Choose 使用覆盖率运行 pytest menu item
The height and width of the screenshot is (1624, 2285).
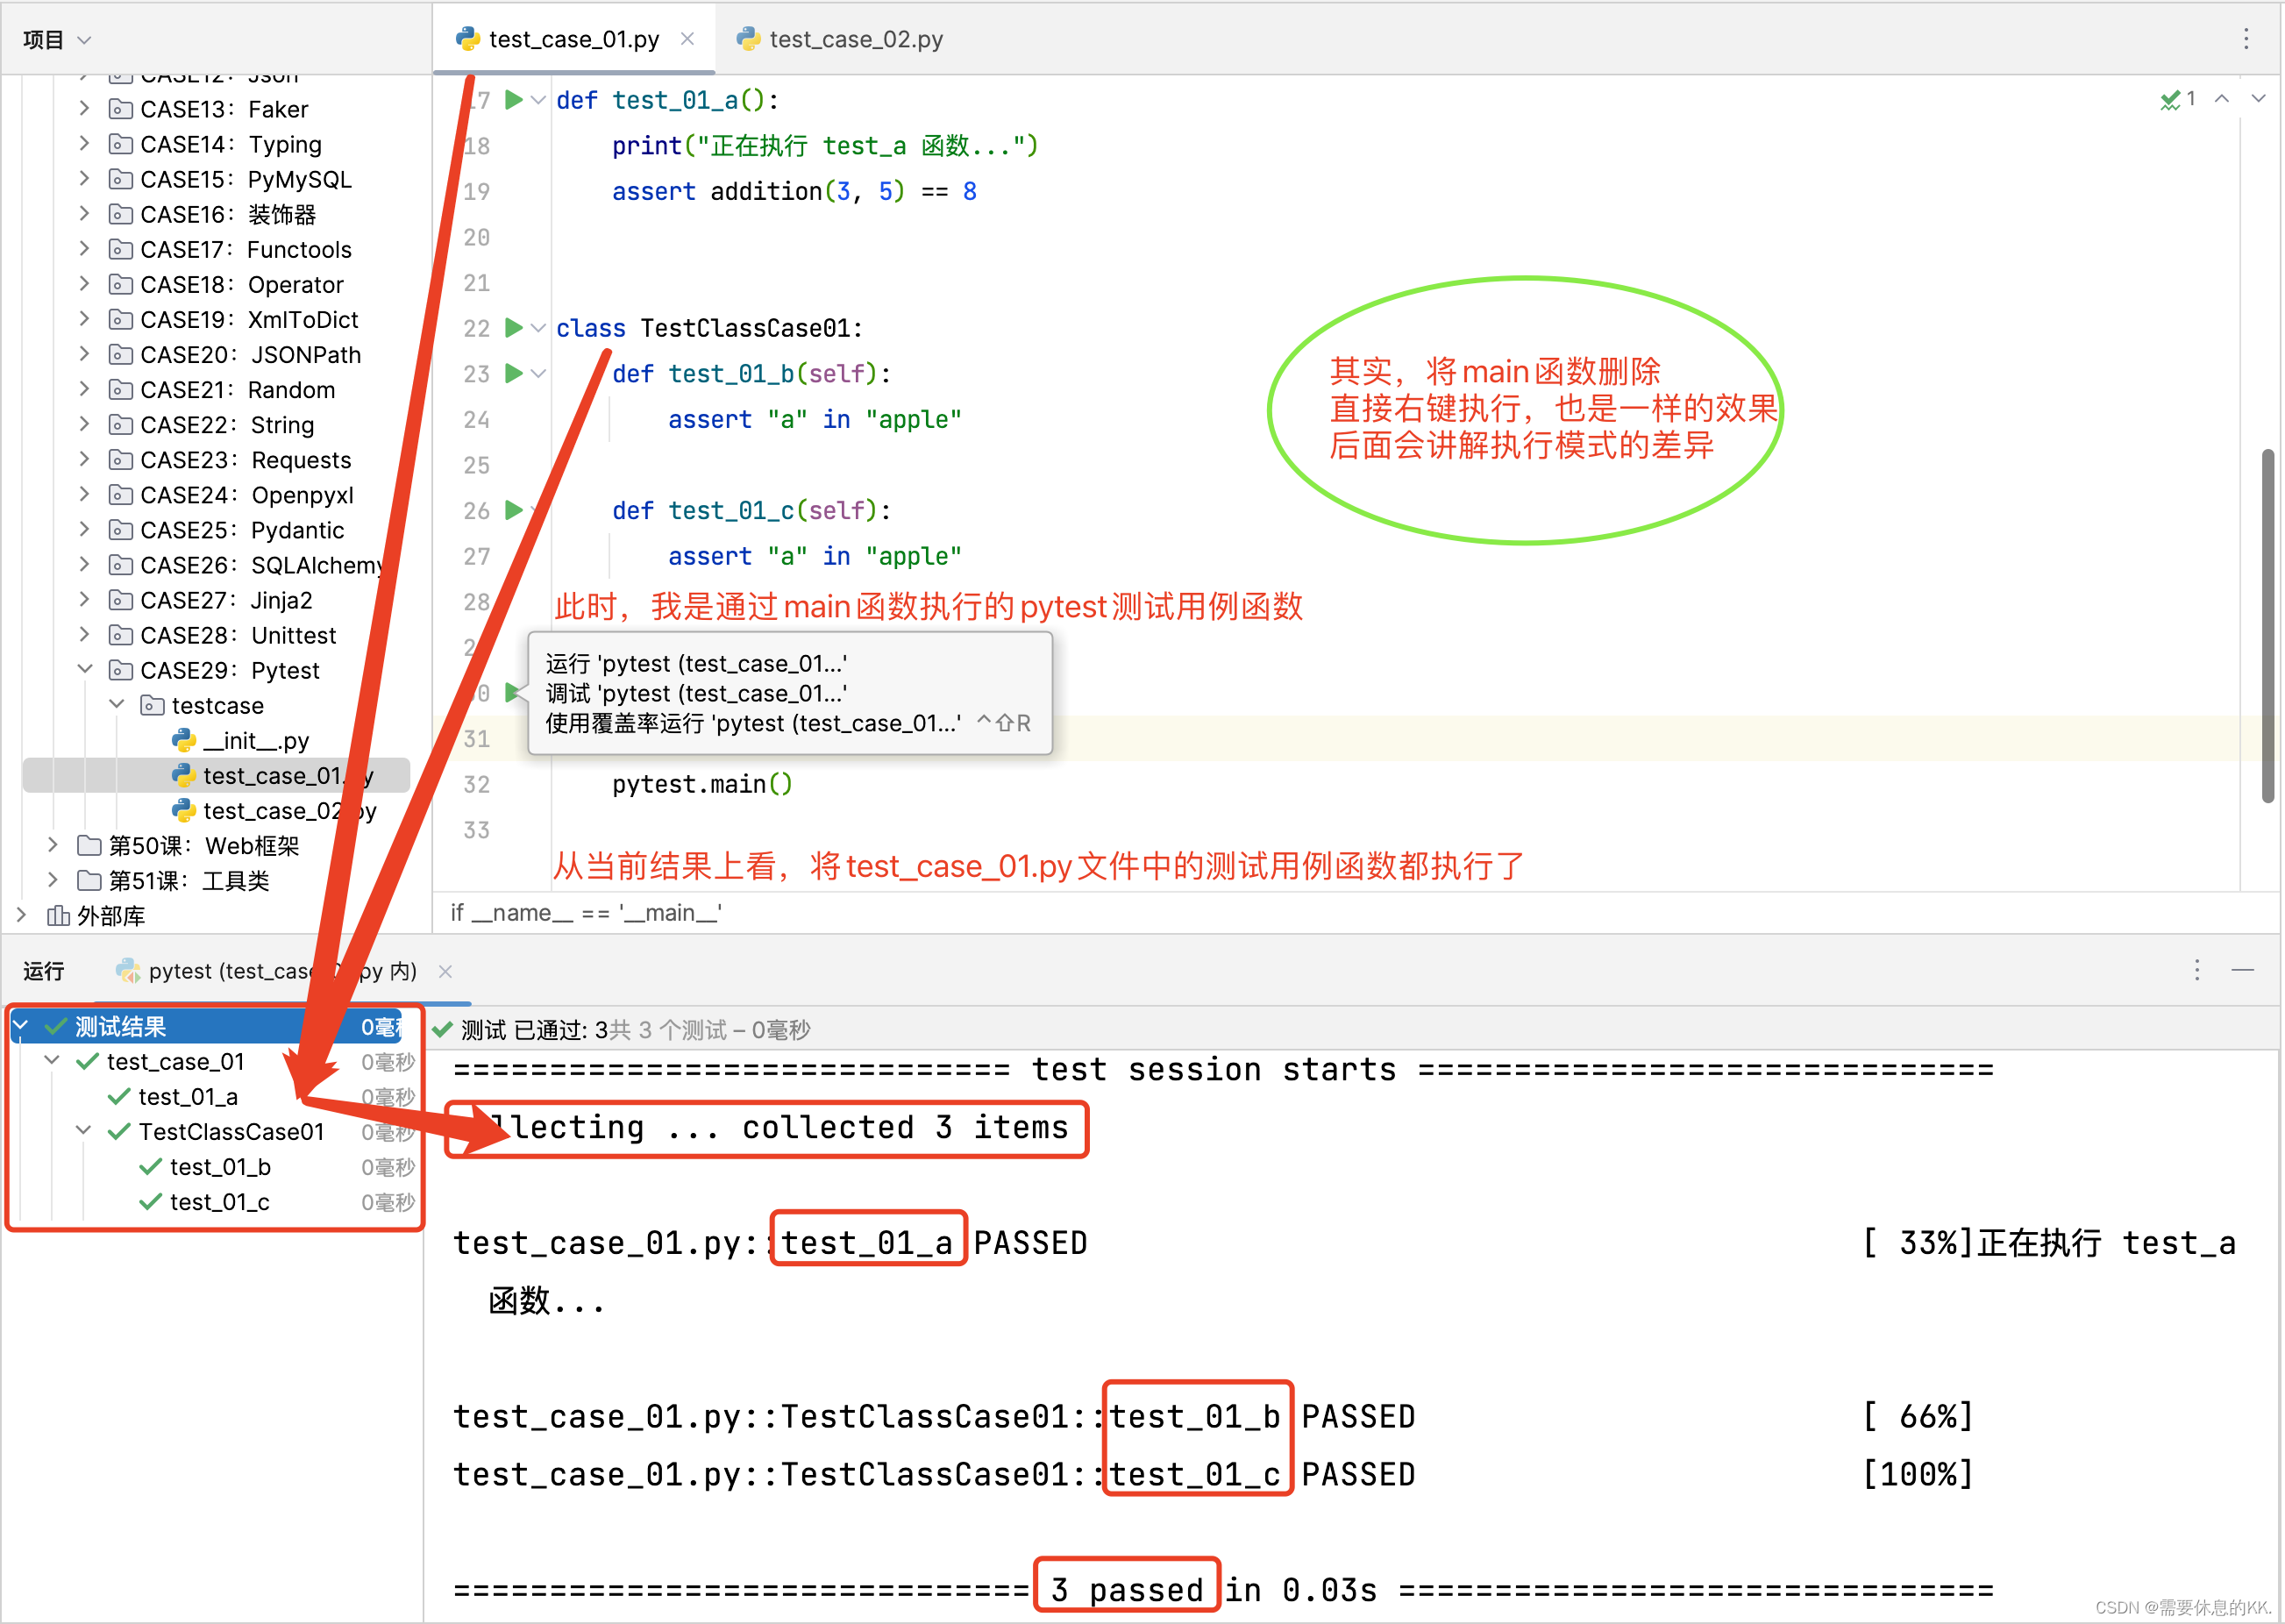point(788,723)
